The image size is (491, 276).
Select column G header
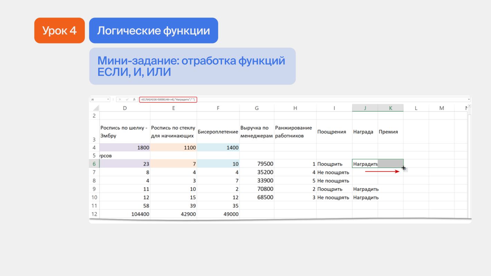tap(257, 108)
